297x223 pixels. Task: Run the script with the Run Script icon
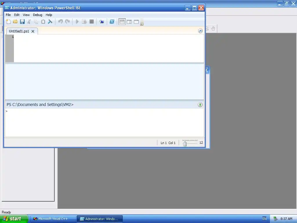(x=77, y=21)
